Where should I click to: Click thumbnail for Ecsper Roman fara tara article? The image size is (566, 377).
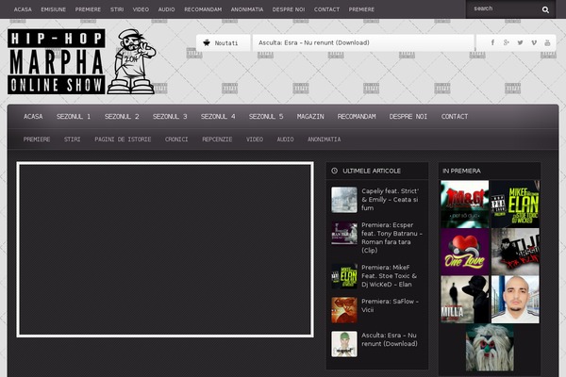344,233
